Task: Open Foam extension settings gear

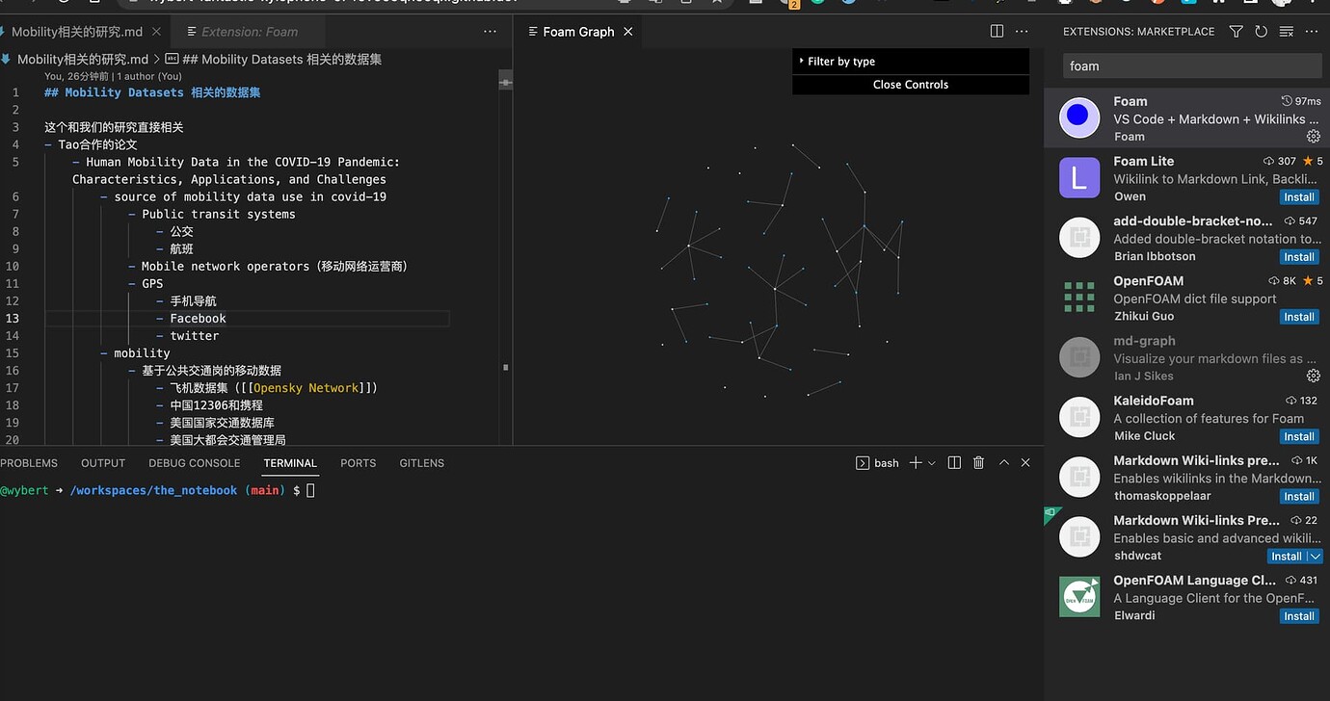Action: point(1313,136)
